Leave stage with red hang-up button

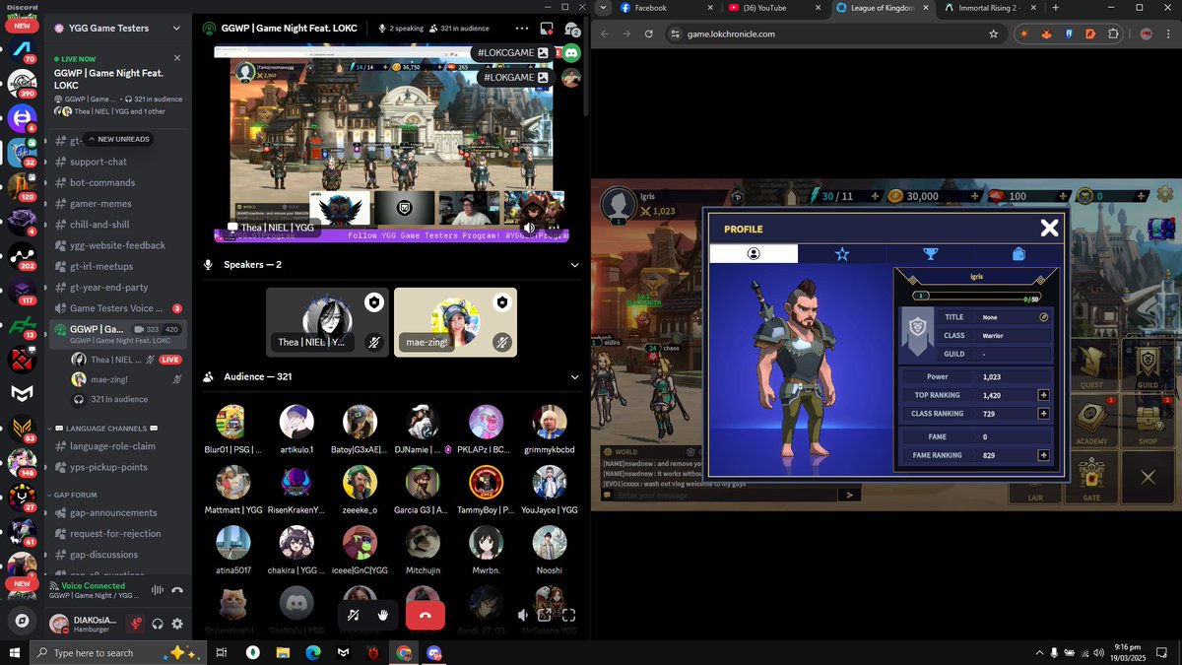tap(426, 615)
